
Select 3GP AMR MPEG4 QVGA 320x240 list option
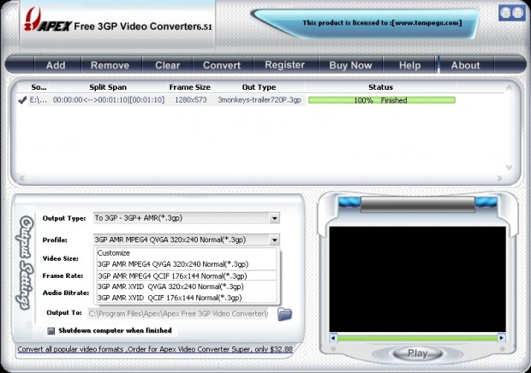click(187, 264)
